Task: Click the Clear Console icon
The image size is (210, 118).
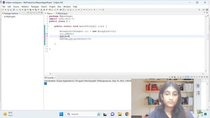Action: [x=178, y=77]
